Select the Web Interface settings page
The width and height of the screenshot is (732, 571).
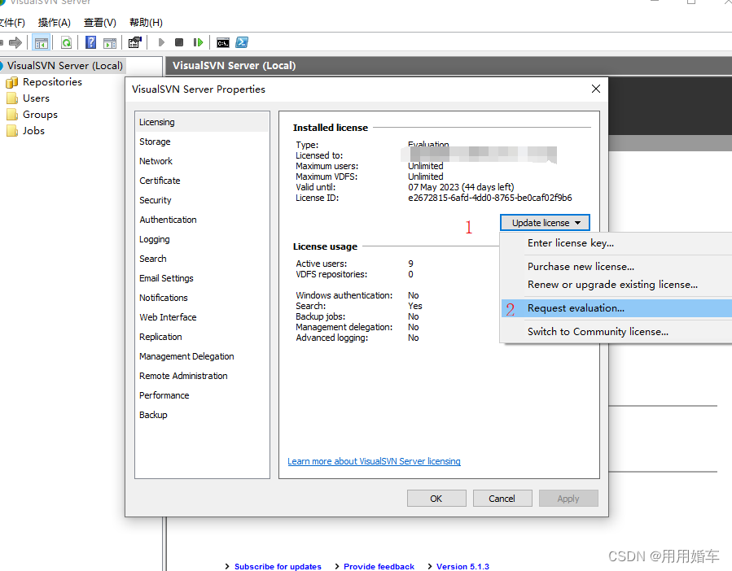point(202,318)
